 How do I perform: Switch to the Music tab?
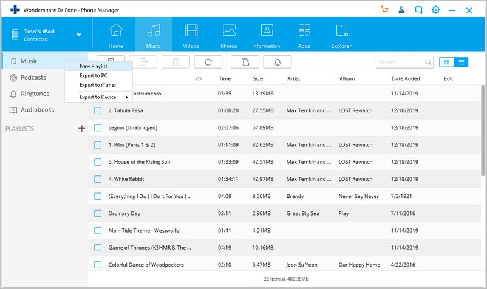pyautogui.click(x=154, y=36)
